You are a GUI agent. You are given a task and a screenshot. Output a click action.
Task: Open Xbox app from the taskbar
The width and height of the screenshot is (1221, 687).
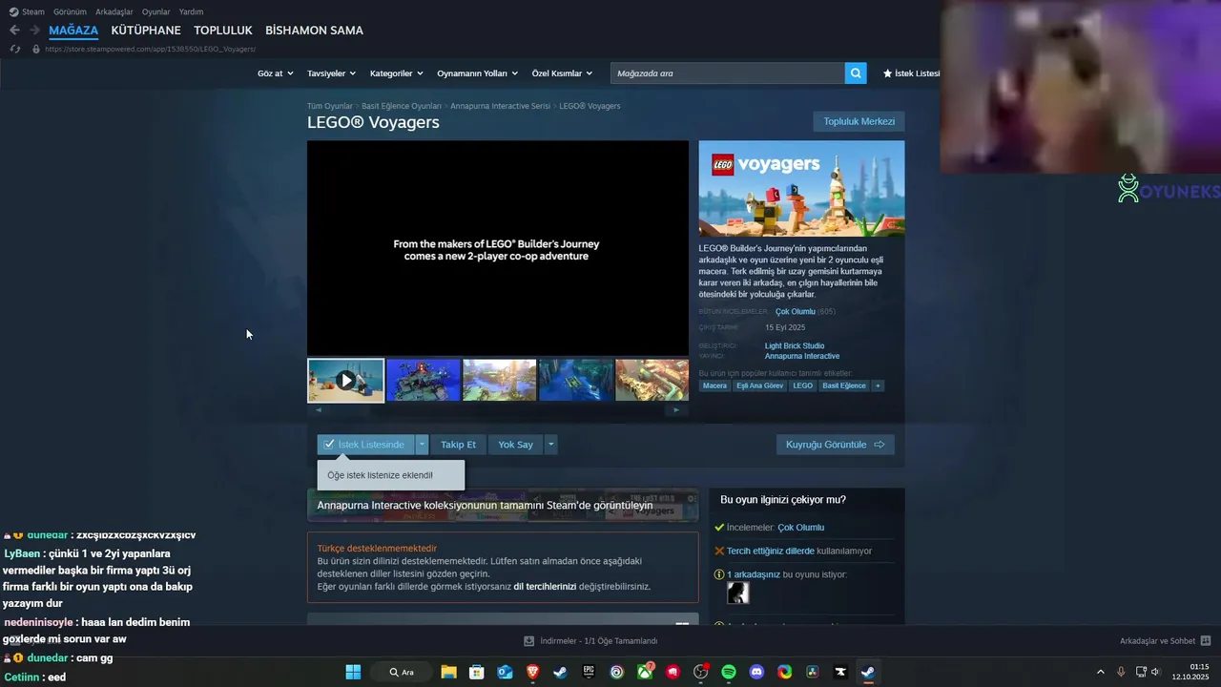click(645, 672)
